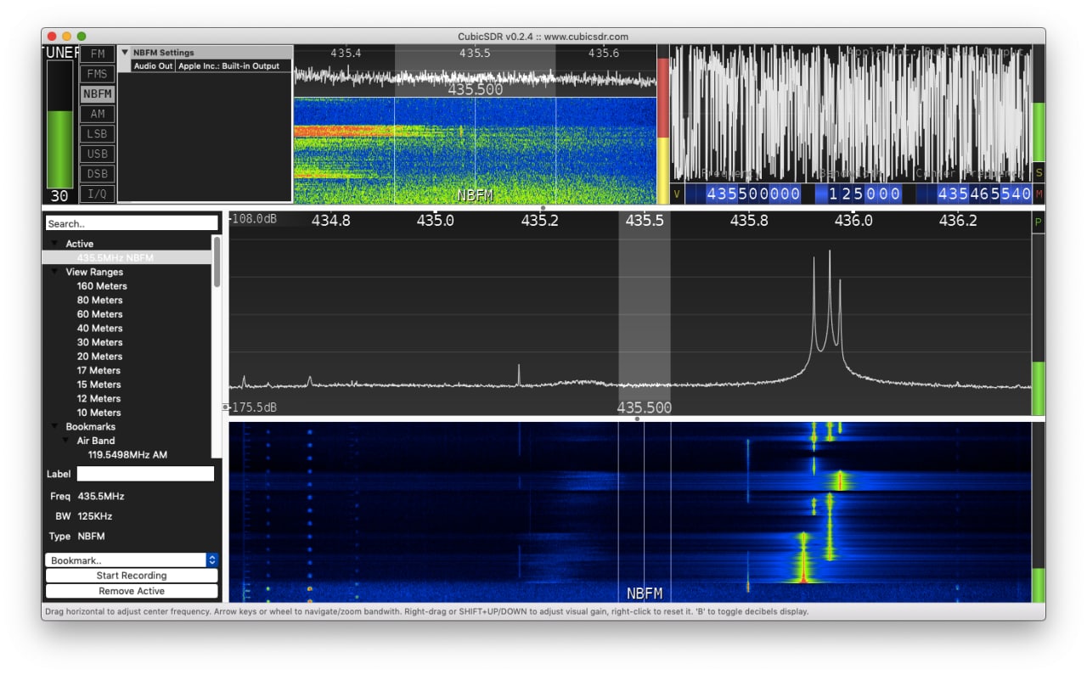
Task: Toggle the V delta-lock button
Action: coord(677,194)
